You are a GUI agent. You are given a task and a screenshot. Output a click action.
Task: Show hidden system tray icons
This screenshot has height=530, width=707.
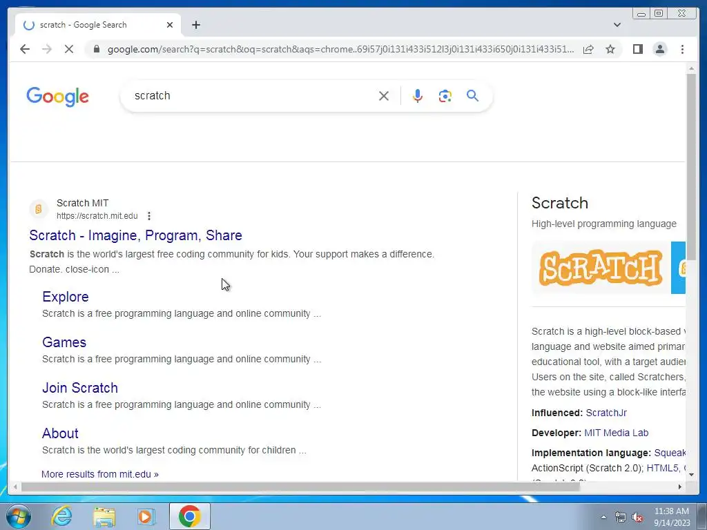tap(603, 517)
